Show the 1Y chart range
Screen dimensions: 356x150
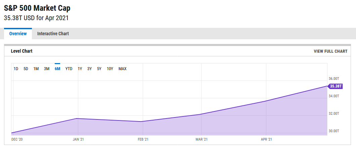tap(80, 69)
